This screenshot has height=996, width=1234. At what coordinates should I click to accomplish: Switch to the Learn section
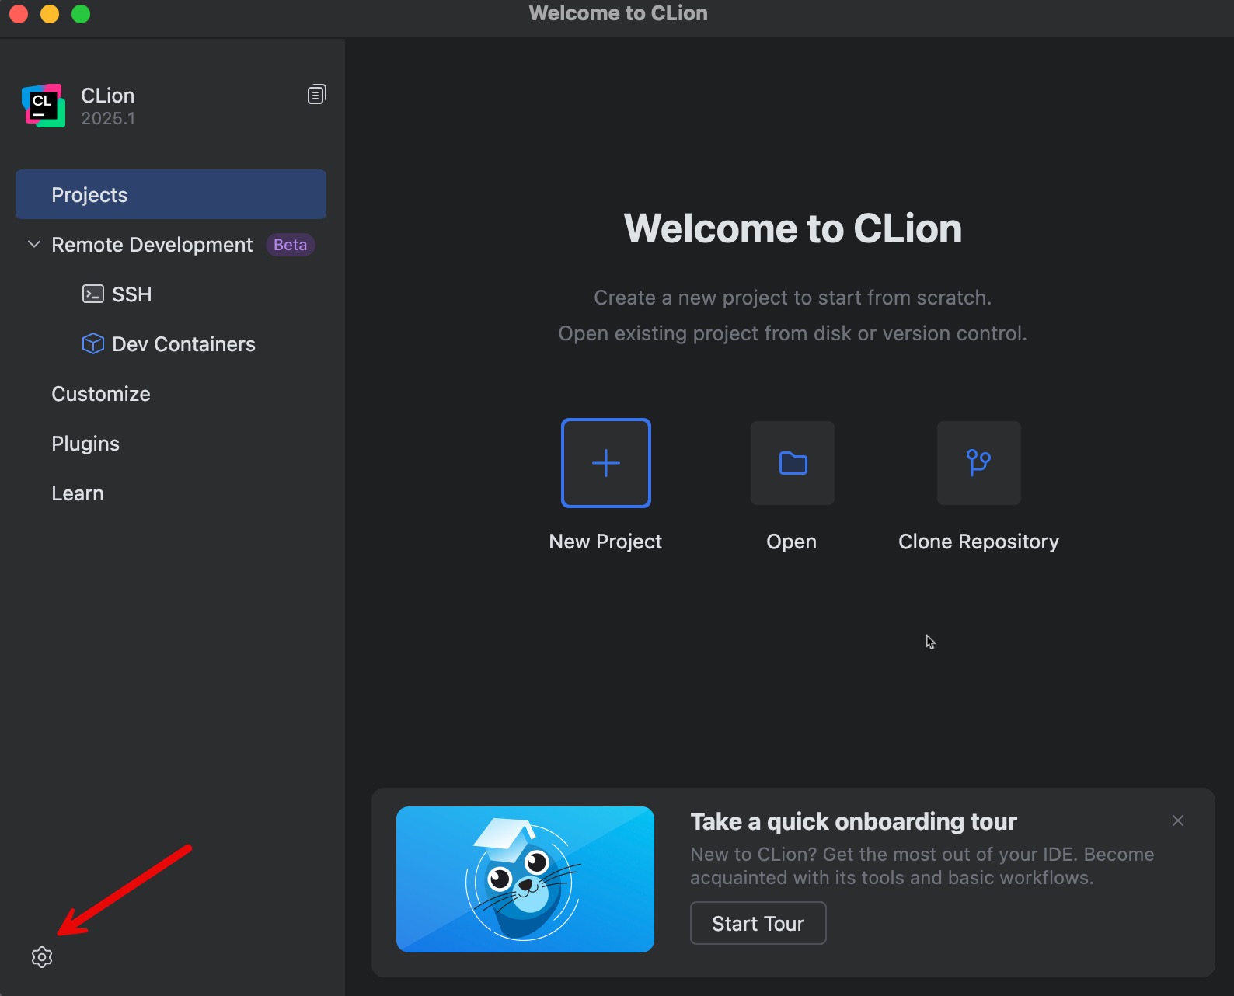click(x=78, y=493)
